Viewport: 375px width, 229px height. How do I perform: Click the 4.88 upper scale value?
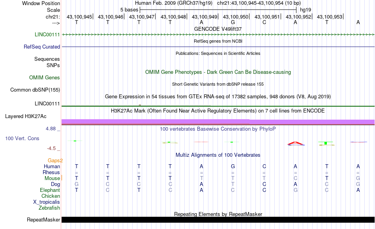[x=51, y=128]
